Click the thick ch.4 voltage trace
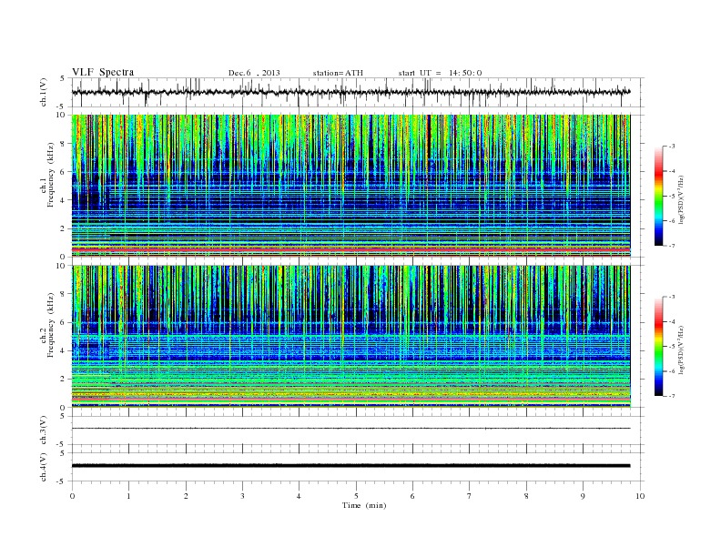The width and height of the screenshot is (721, 557). click(350, 466)
